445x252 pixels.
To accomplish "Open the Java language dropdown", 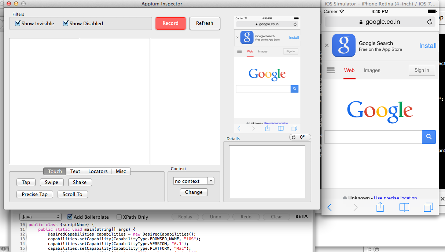I will [x=40, y=217].
